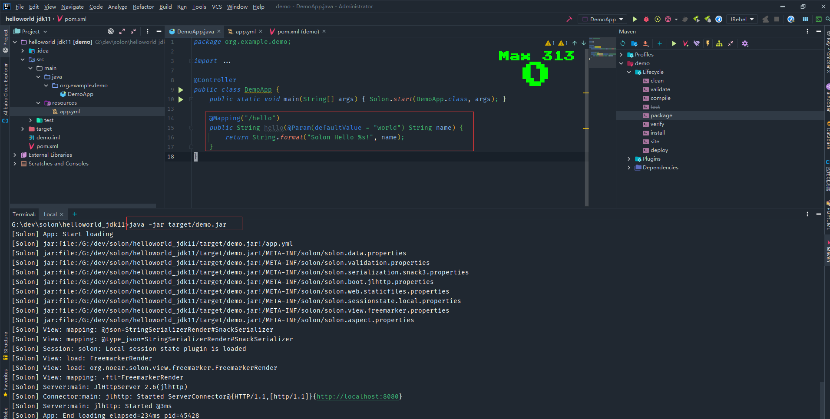Expand External Libraries node
The height and width of the screenshot is (419, 830).
point(15,155)
